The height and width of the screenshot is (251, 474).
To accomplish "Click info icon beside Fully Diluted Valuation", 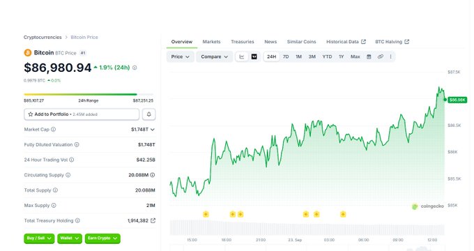I will pyautogui.click(x=77, y=144).
